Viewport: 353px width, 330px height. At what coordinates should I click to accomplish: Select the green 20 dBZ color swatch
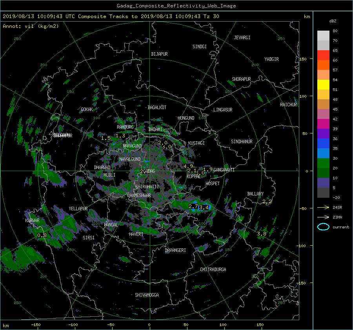[323, 163]
